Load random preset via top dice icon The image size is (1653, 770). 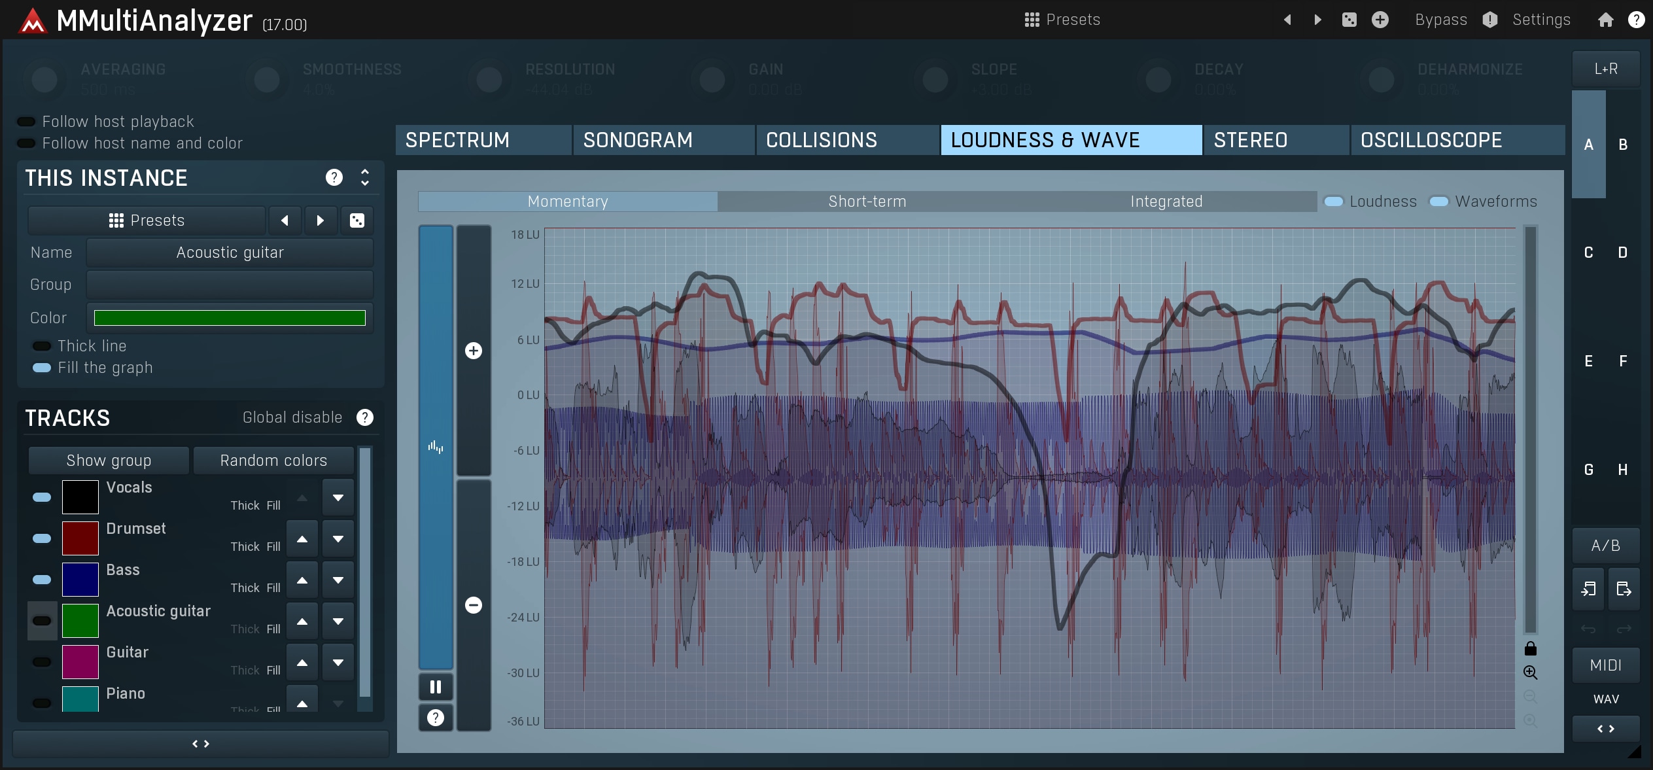pyautogui.click(x=1349, y=20)
